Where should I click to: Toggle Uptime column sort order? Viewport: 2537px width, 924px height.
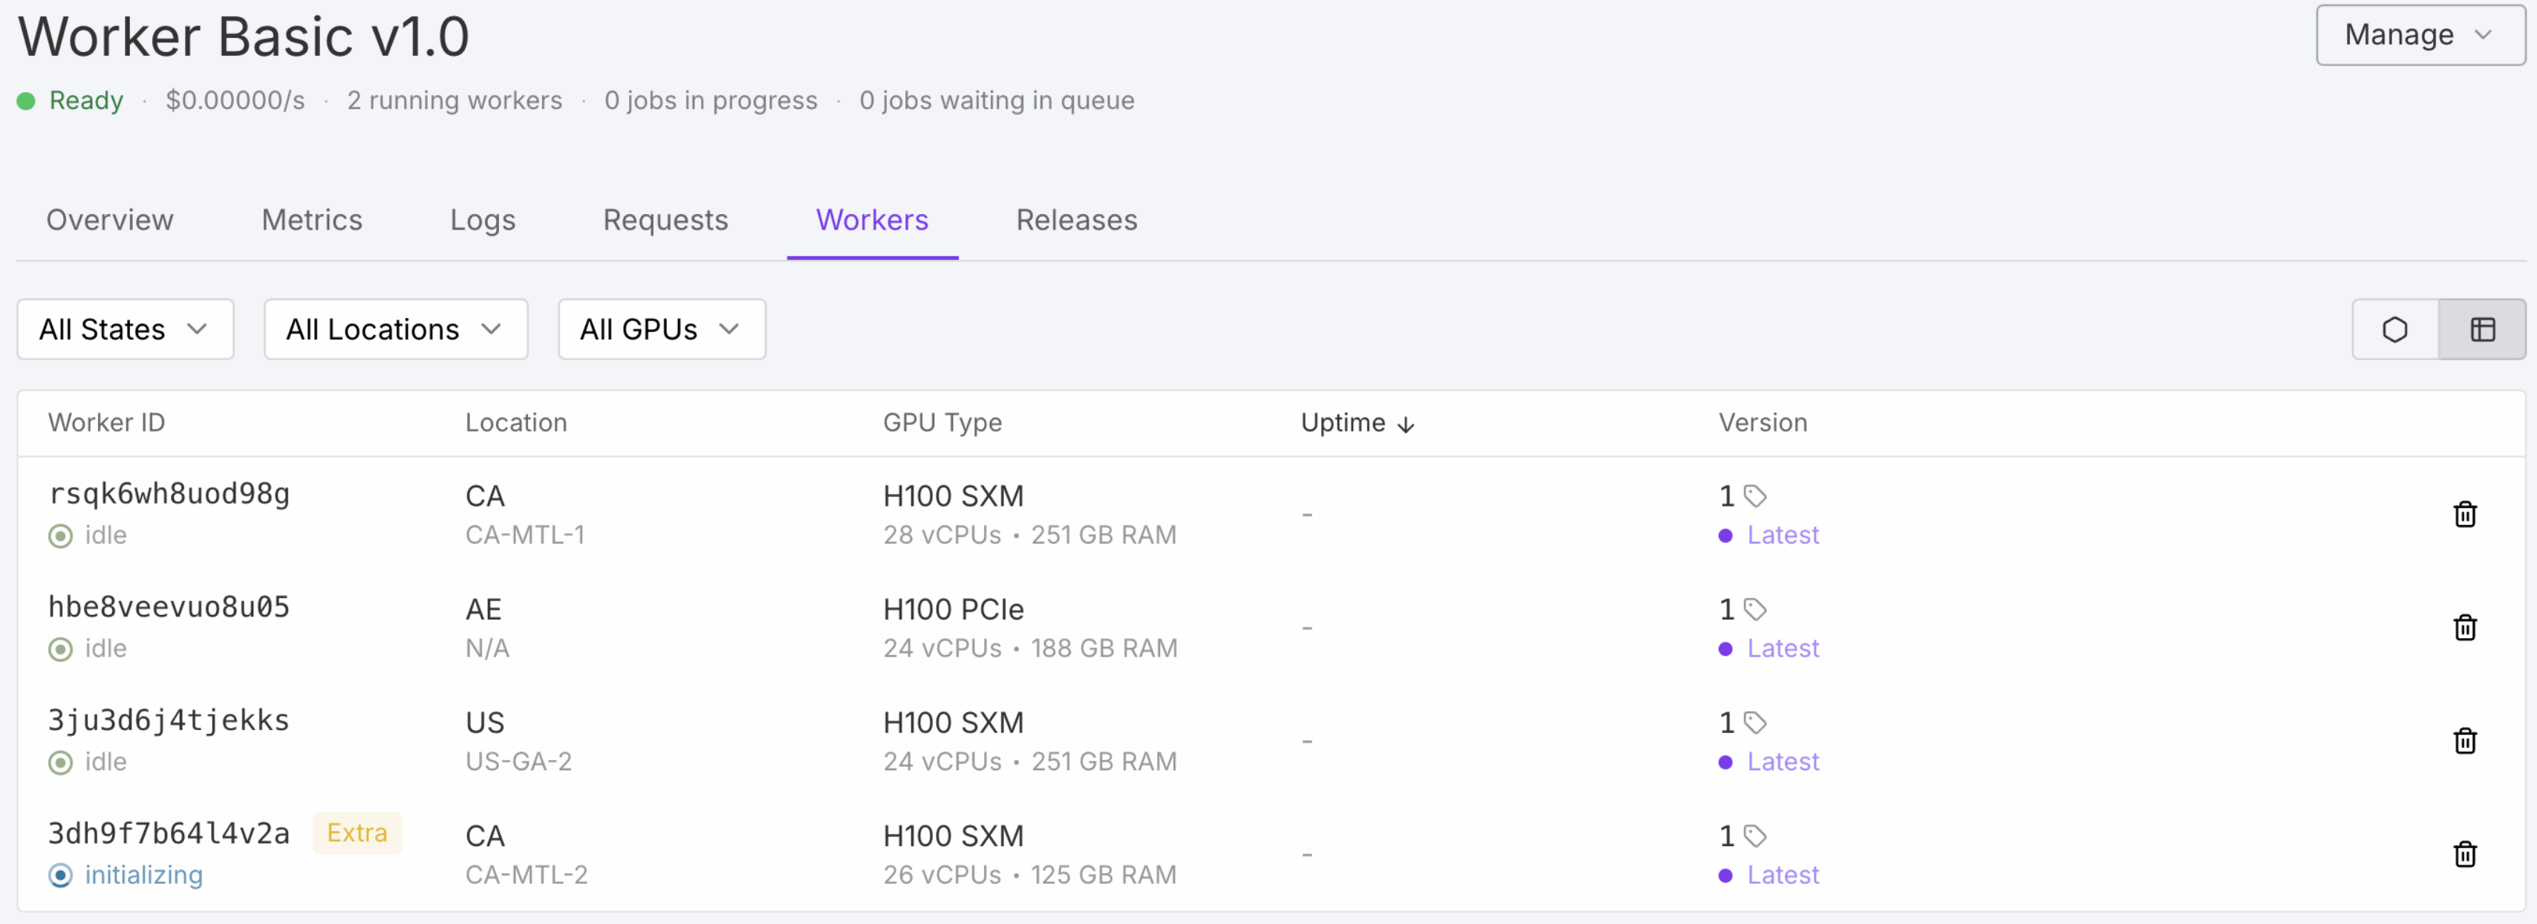coord(1357,423)
